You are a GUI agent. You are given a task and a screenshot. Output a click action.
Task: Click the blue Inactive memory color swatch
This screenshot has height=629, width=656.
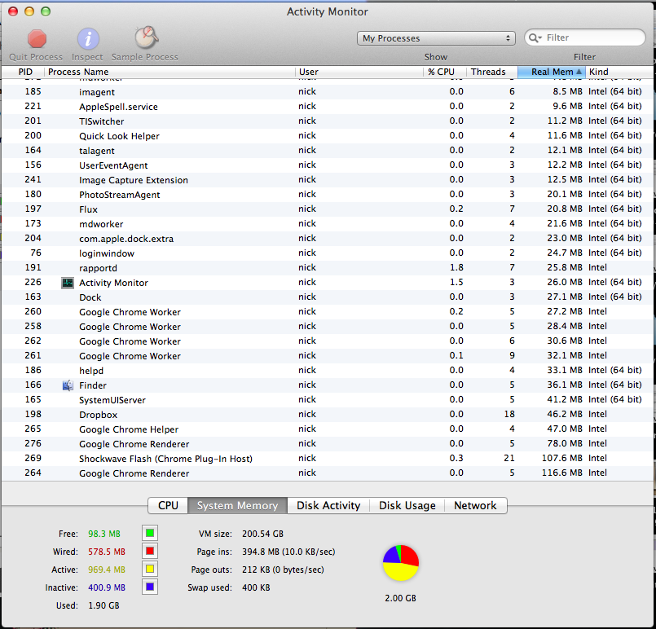(150, 587)
